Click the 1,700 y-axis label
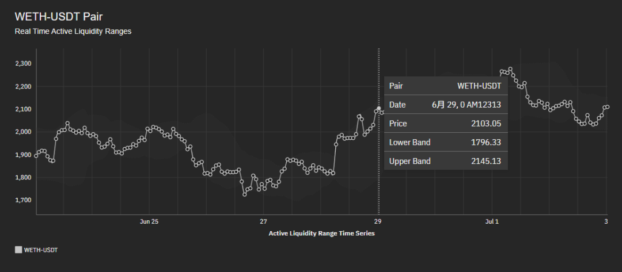Image resolution: width=622 pixels, height=272 pixels. tap(24, 200)
